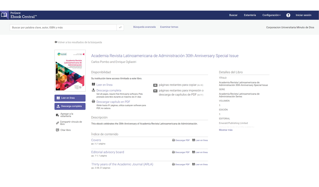319x187 pixels.
Task: Click Leer en línea link under Disponibilidad
Action: pos(104,85)
